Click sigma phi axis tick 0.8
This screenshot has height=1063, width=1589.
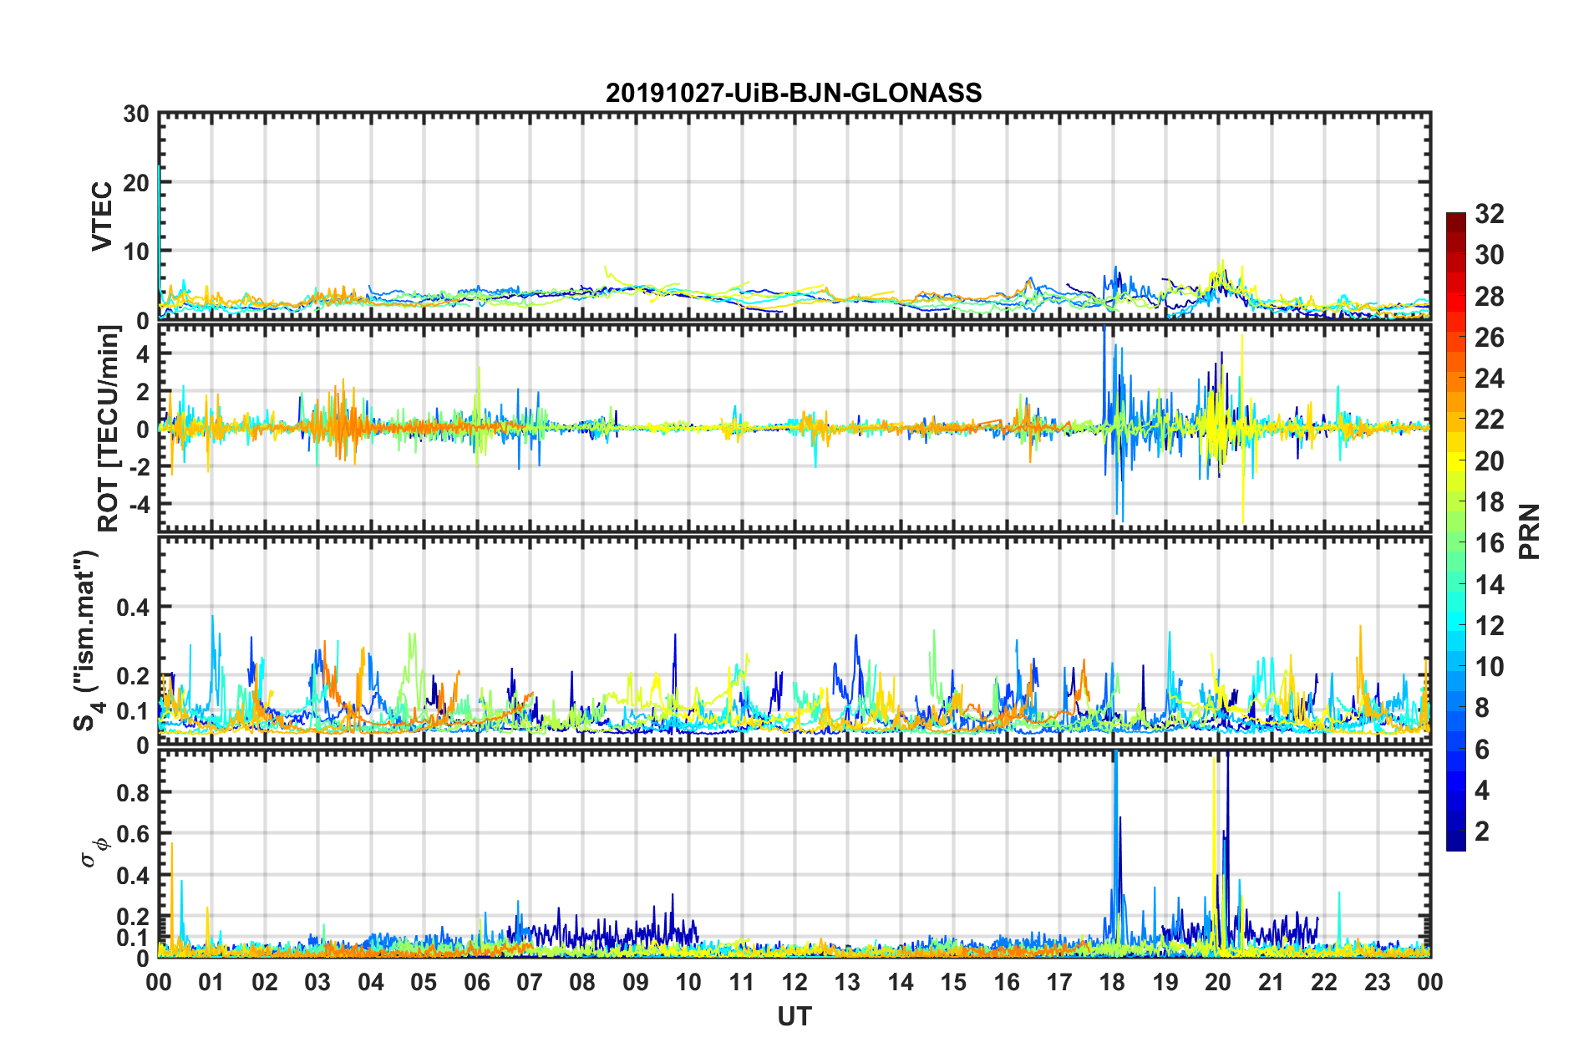pos(132,791)
